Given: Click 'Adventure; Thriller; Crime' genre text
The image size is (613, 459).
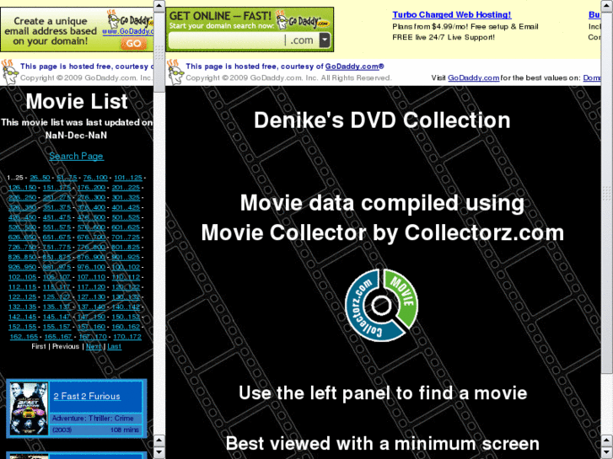Looking at the screenshot, I should 93,419.
